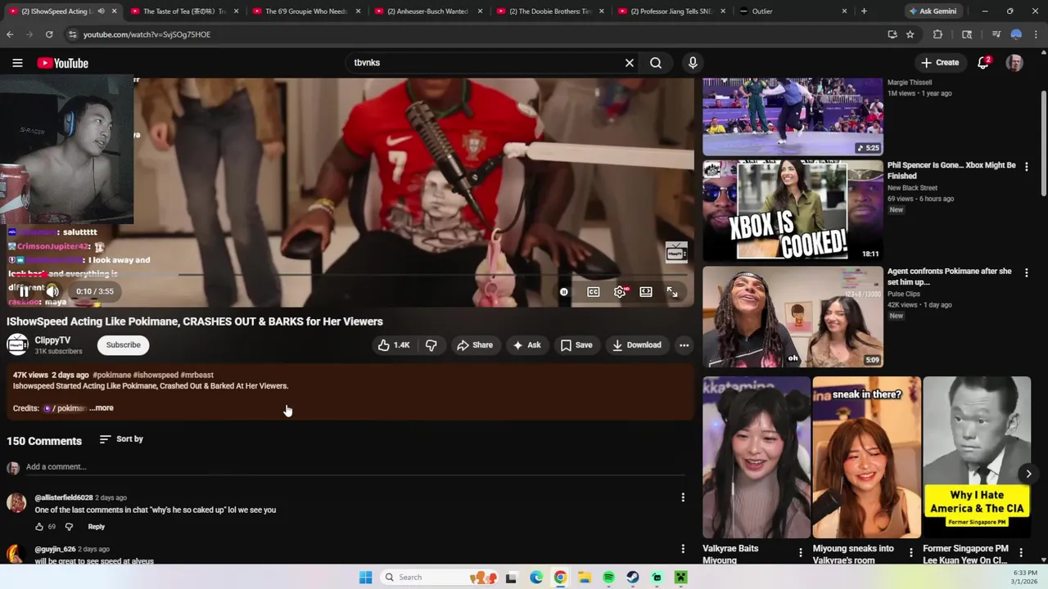Expand description with ...more
Viewport: 1048px width, 589px height.
point(102,408)
